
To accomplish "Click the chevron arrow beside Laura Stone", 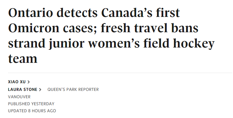I will tap(40, 90).
